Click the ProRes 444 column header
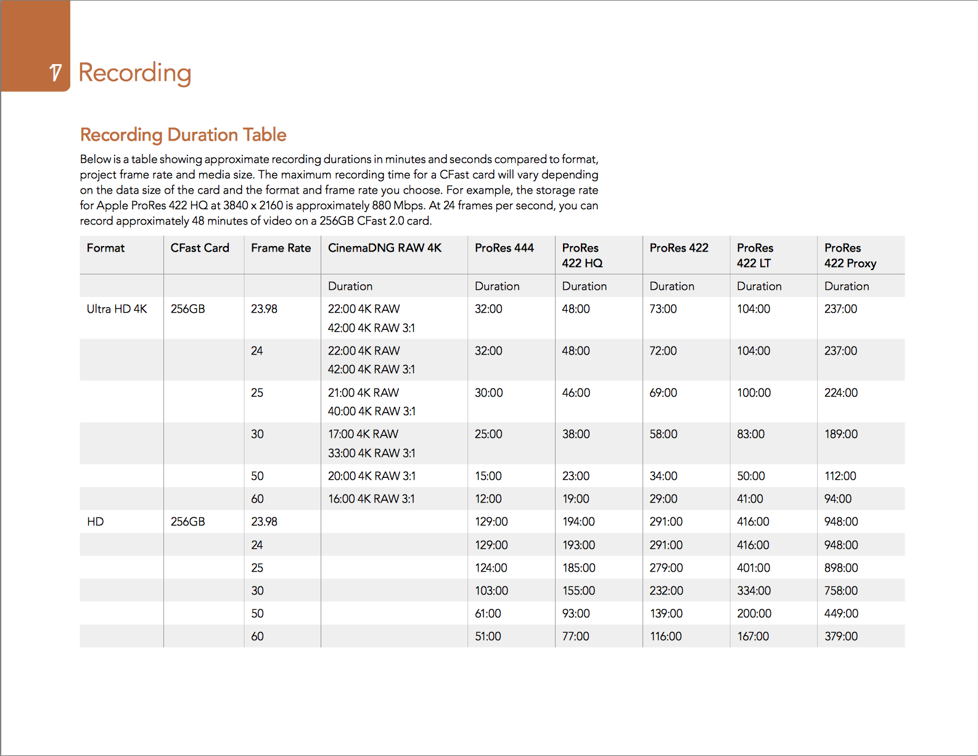The height and width of the screenshot is (756, 978). [504, 248]
